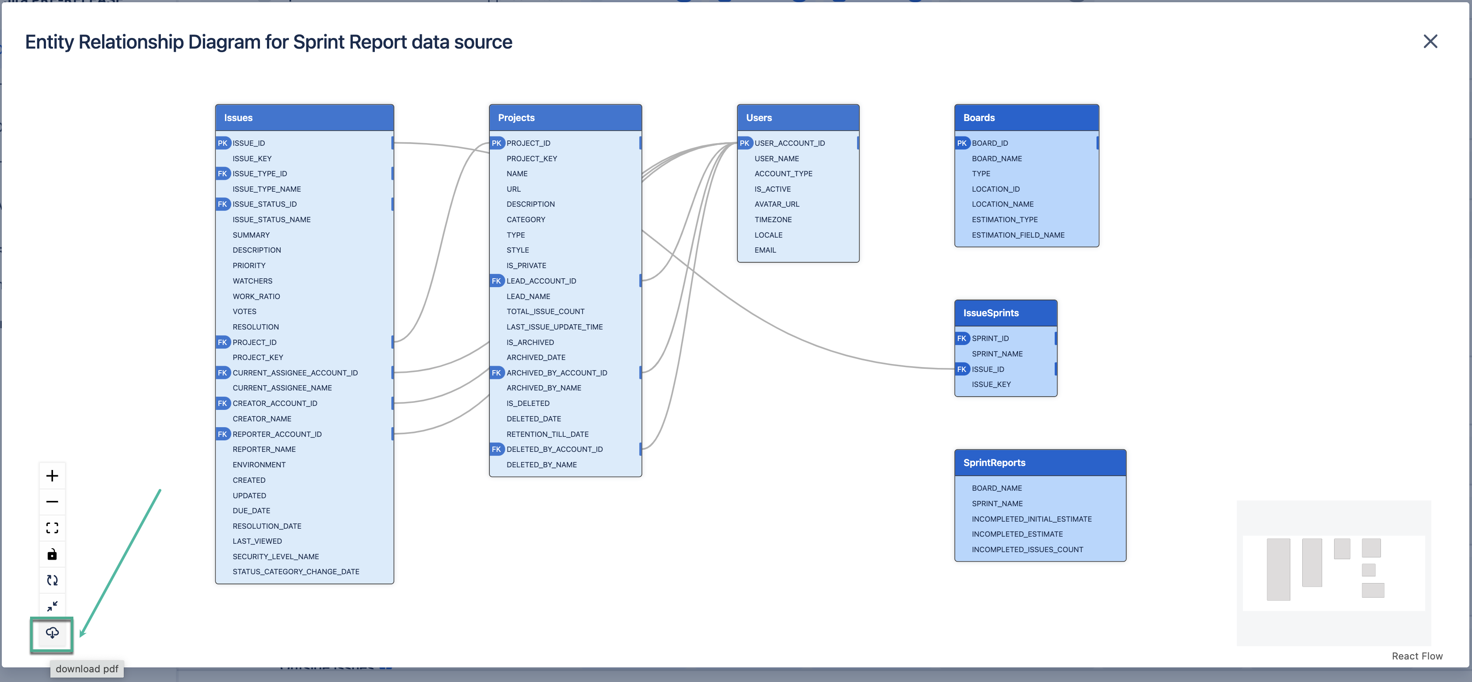Click the REPORTER_ACCOUNT_ID row in Issues
The height and width of the screenshot is (682, 1472).
[x=277, y=434]
